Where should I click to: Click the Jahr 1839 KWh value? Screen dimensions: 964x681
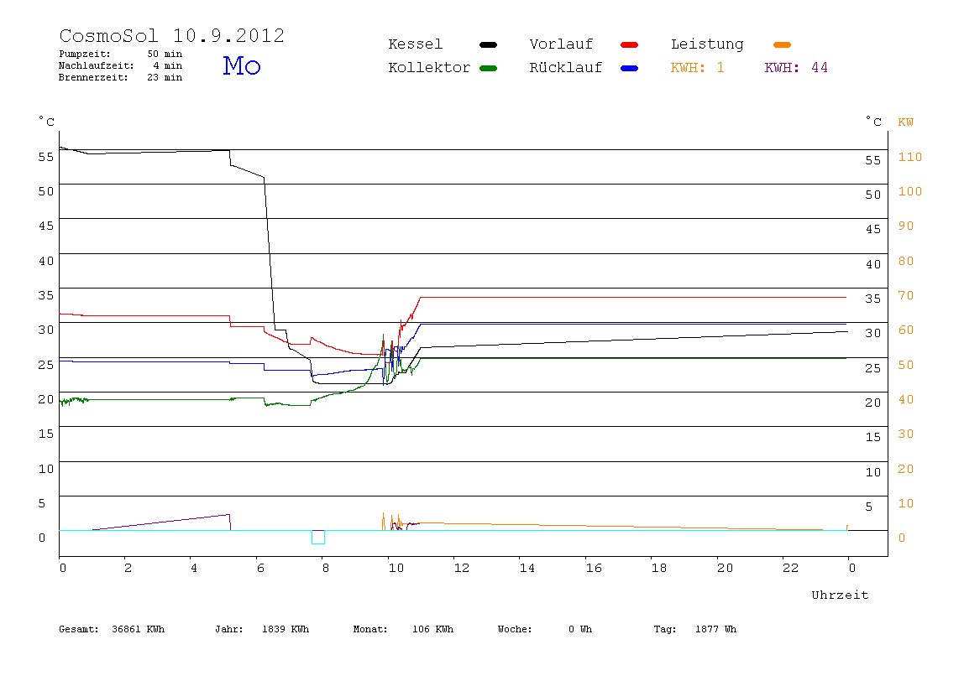tap(286, 629)
